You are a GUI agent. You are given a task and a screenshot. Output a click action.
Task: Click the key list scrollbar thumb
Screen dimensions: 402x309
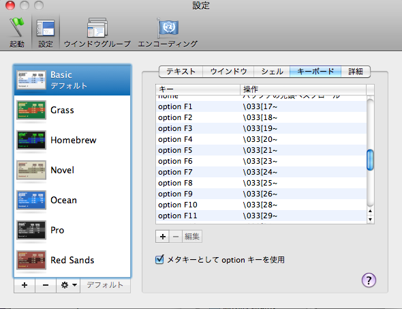click(370, 160)
